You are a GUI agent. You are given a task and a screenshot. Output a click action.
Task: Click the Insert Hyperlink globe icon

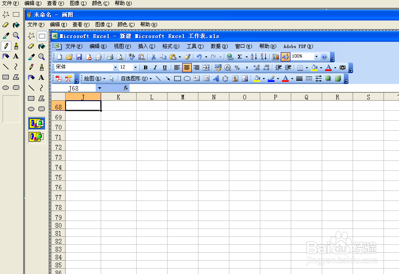point(230,57)
